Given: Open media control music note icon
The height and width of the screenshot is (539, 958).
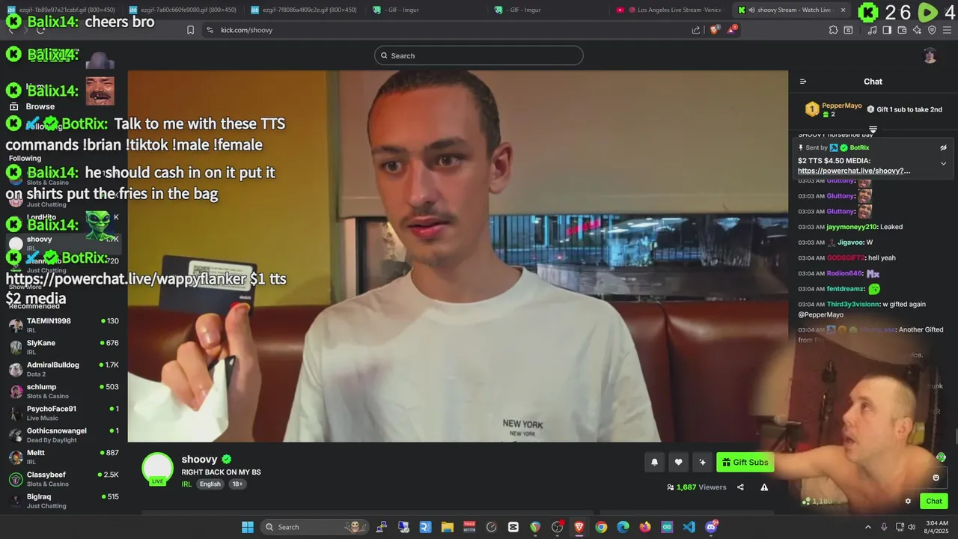Looking at the screenshot, I should coord(872,30).
